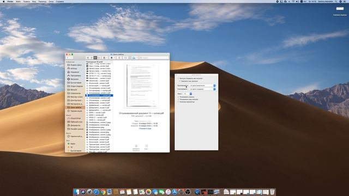Open App Store from the Dock
Screen dimensions: 349x196
click(x=174, y=192)
